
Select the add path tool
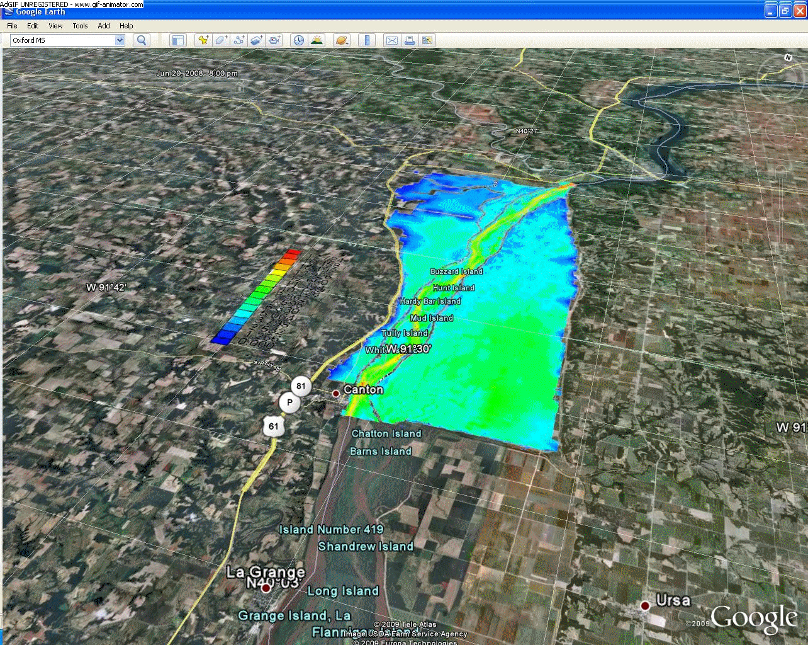(x=238, y=40)
